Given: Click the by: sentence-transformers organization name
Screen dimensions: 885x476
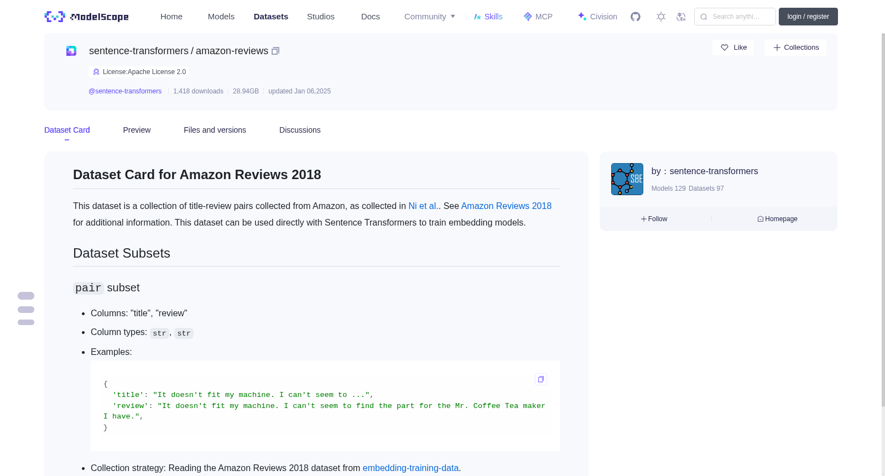Looking at the screenshot, I should click(705, 171).
